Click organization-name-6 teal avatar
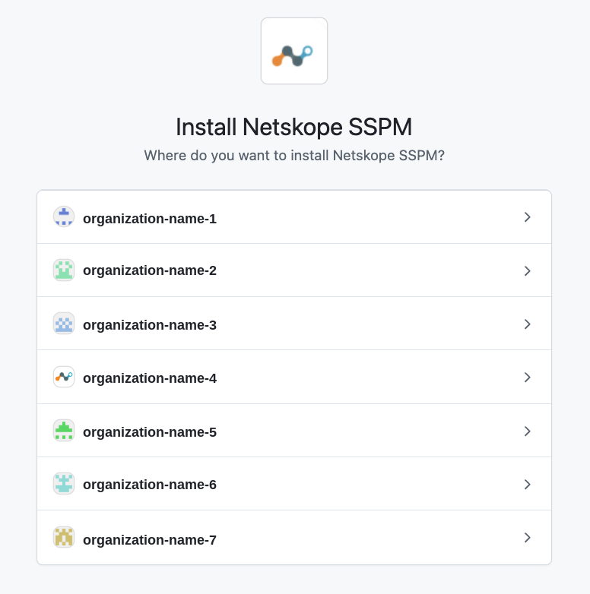The width and height of the screenshot is (590, 594). click(x=64, y=484)
